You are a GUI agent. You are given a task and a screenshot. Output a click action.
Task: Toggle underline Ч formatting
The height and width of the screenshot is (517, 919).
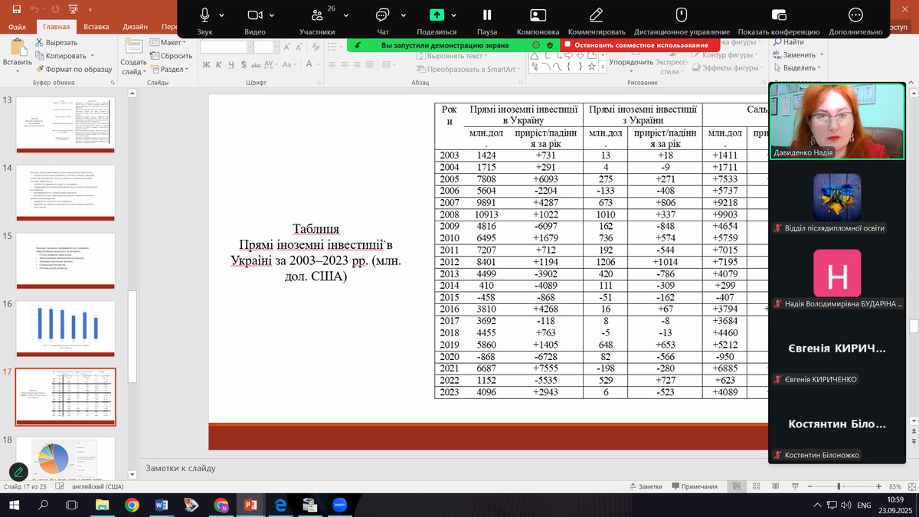[231, 64]
